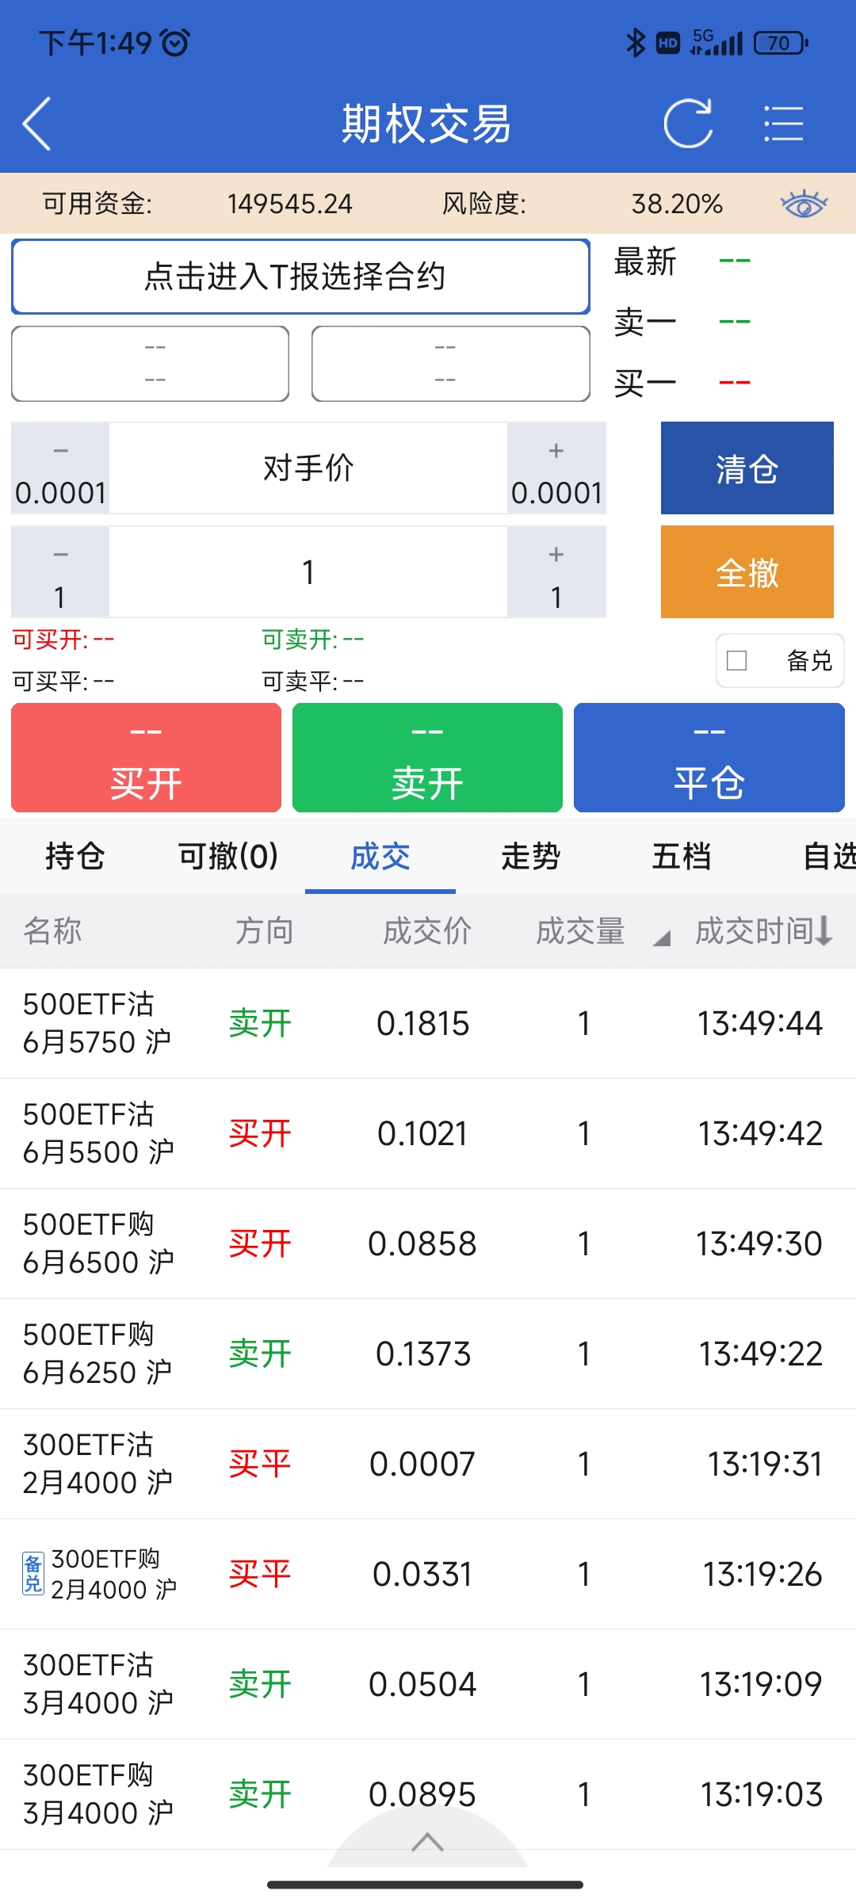The image size is (856, 1902).
Task: Select the 对手价 price field
Action: tap(308, 468)
